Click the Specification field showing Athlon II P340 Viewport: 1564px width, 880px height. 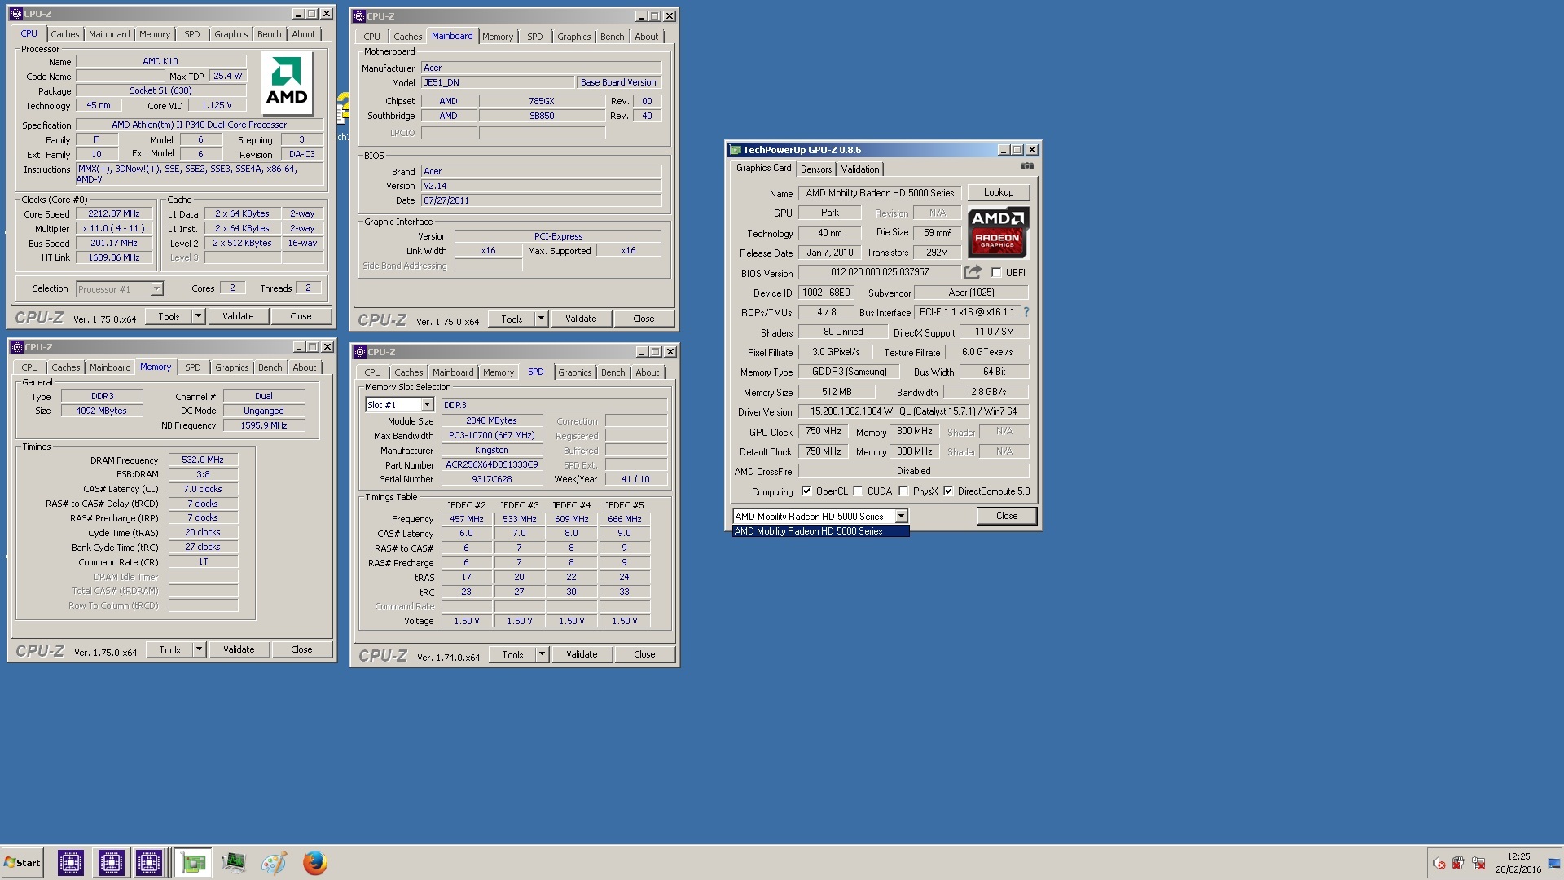(x=200, y=125)
